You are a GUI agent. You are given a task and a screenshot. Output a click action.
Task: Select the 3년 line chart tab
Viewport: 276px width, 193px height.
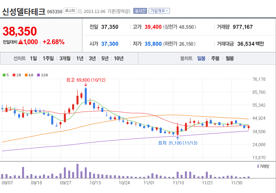(92, 58)
